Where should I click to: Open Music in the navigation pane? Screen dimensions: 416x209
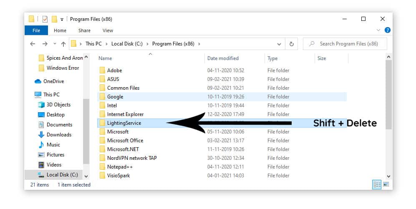pyautogui.click(x=49, y=145)
